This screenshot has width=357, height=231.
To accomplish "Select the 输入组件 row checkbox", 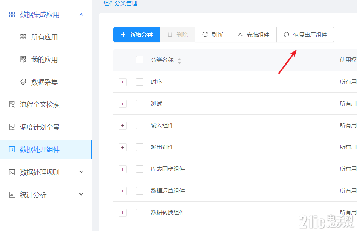I will click(x=140, y=125).
